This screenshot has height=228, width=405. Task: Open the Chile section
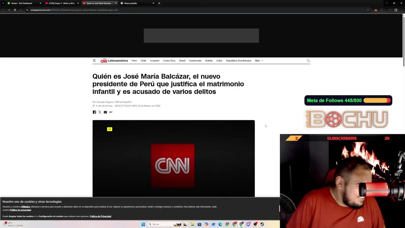(x=143, y=60)
